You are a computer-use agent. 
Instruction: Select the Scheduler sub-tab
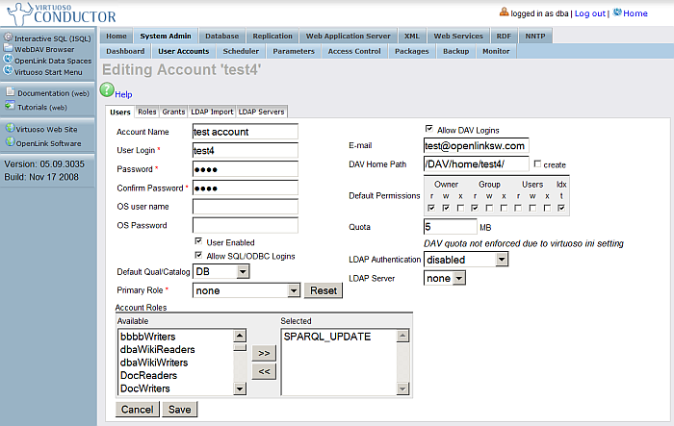[241, 51]
